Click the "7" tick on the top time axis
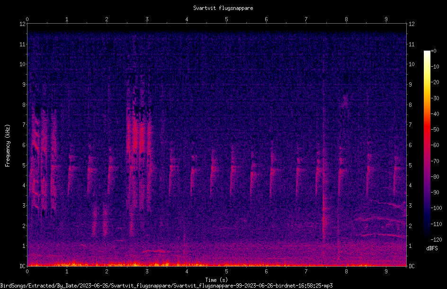The height and width of the screenshot is (289, 447). pos(306,19)
